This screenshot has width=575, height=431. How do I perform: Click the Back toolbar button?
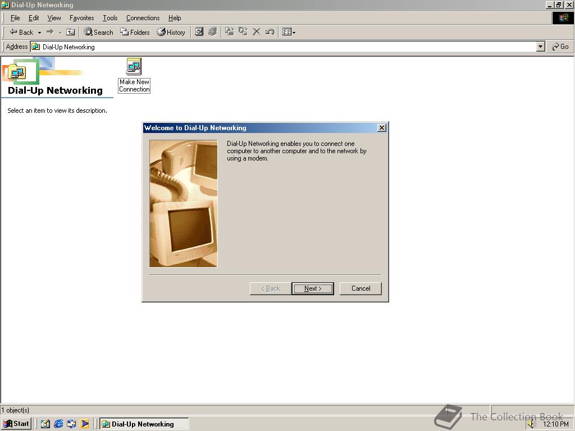point(21,32)
